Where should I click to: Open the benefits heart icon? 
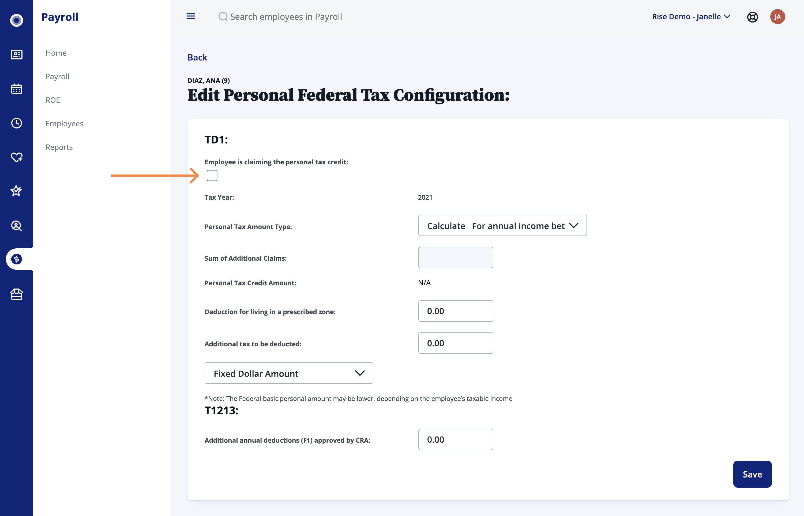16,157
